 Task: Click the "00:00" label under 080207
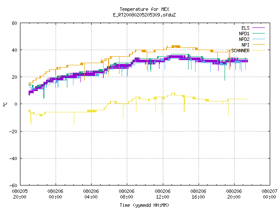[269, 197]
